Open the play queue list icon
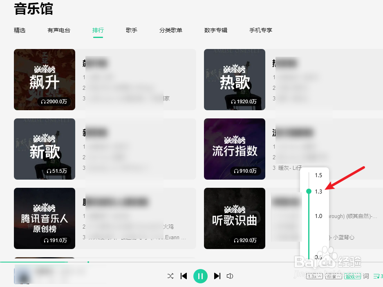This screenshot has width=383, height=287. click(x=378, y=276)
